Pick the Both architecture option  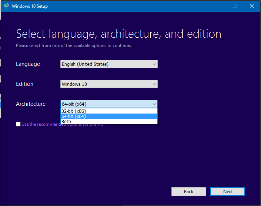pyautogui.click(x=109, y=121)
